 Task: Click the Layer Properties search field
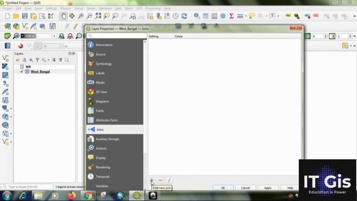[117, 36]
